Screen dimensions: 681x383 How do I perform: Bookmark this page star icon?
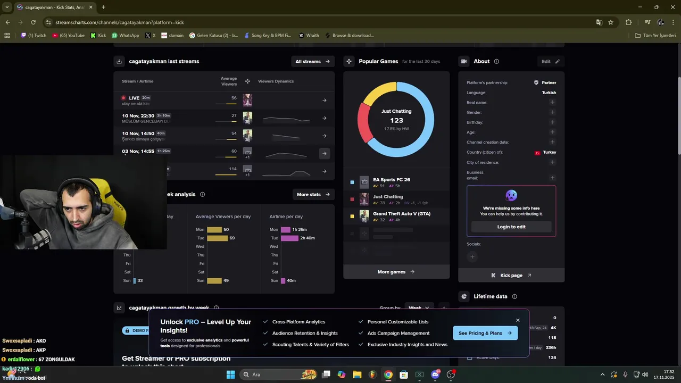(x=611, y=22)
